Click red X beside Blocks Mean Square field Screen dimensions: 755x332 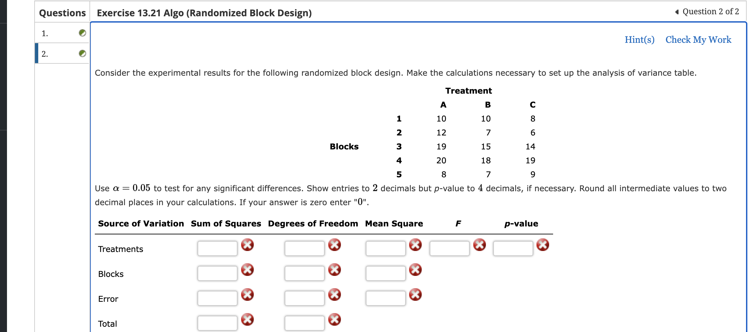pos(415,270)
